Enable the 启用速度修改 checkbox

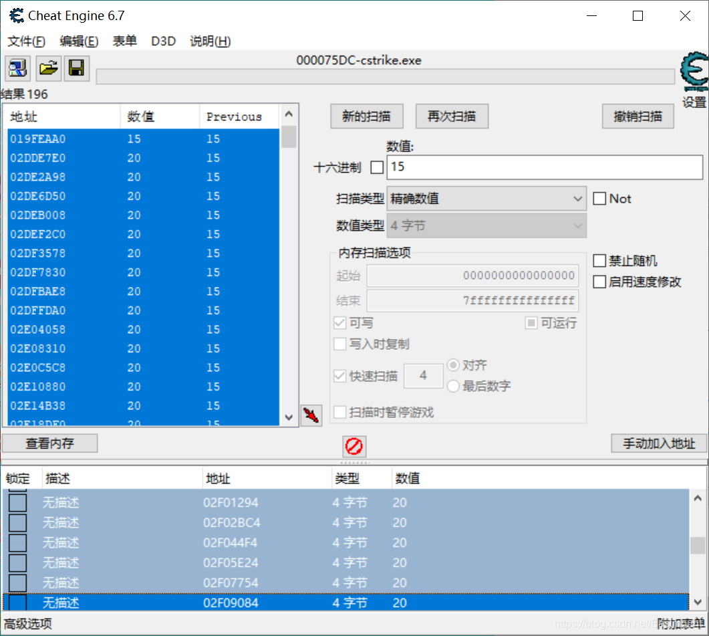(x=599, y=282)
